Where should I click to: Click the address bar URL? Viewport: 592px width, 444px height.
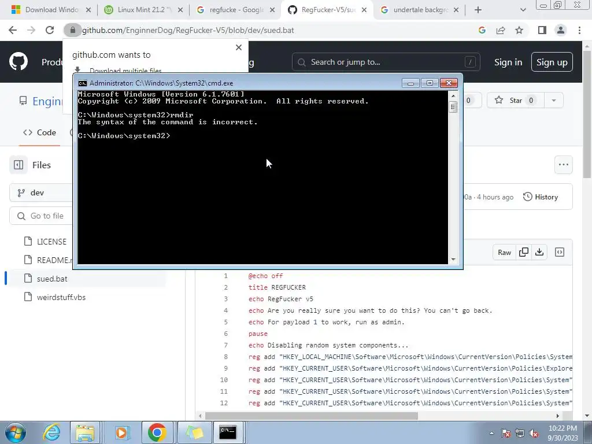(x=188, y=30)
